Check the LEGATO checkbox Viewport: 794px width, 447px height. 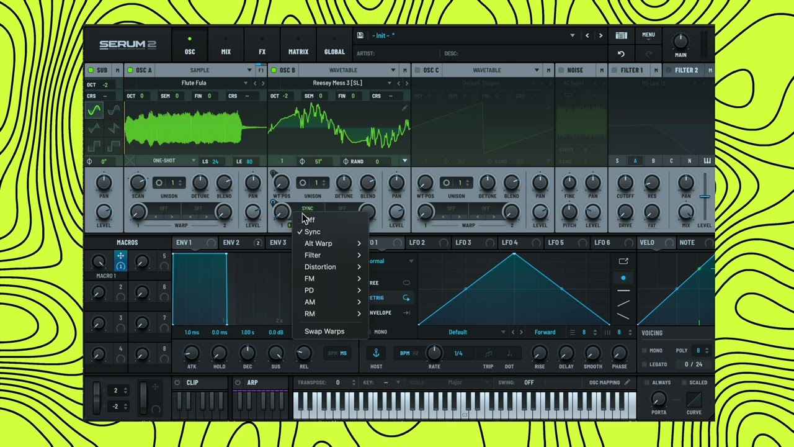click(x=645, y=364)
